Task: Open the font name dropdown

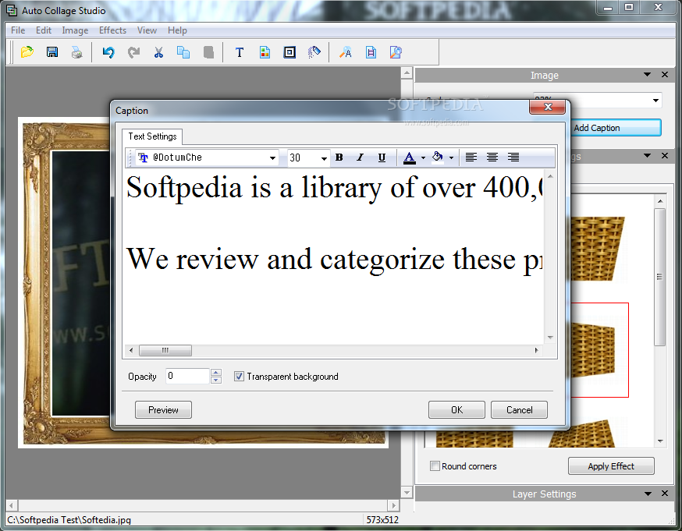Action: [x=272, y=158]
